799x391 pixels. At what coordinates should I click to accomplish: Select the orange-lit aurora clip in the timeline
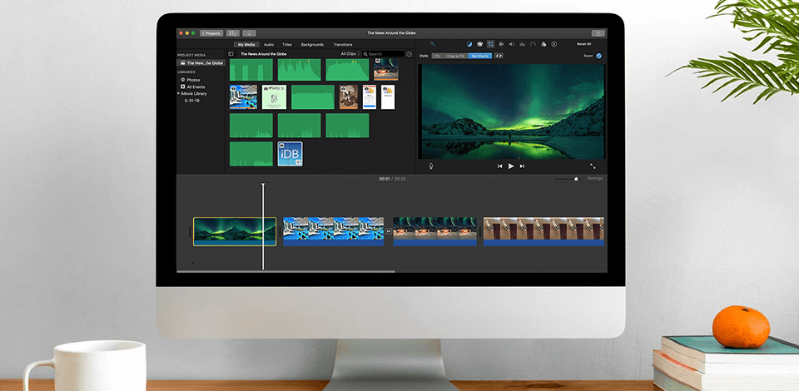pos(434,231)
